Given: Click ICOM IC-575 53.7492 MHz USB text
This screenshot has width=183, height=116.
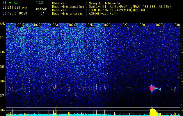Looking at the screenshot, I should 117,10.
